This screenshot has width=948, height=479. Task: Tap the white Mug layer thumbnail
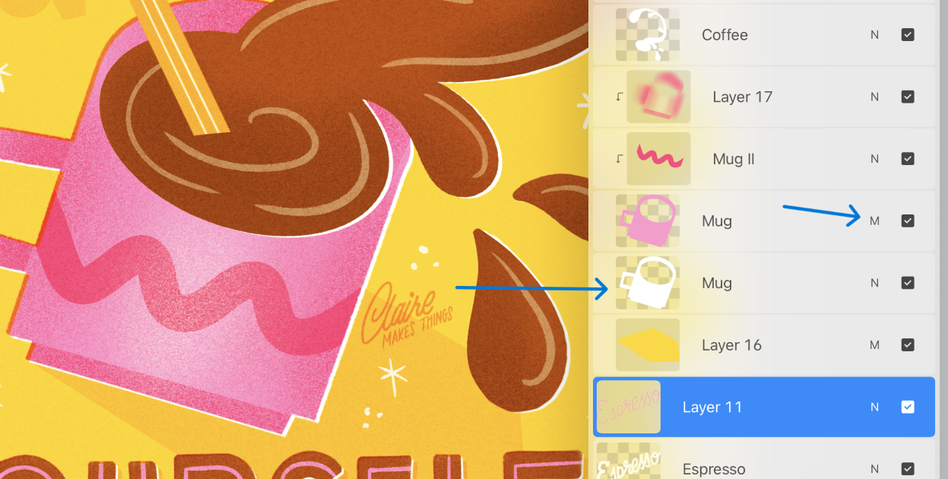point(647,283)
